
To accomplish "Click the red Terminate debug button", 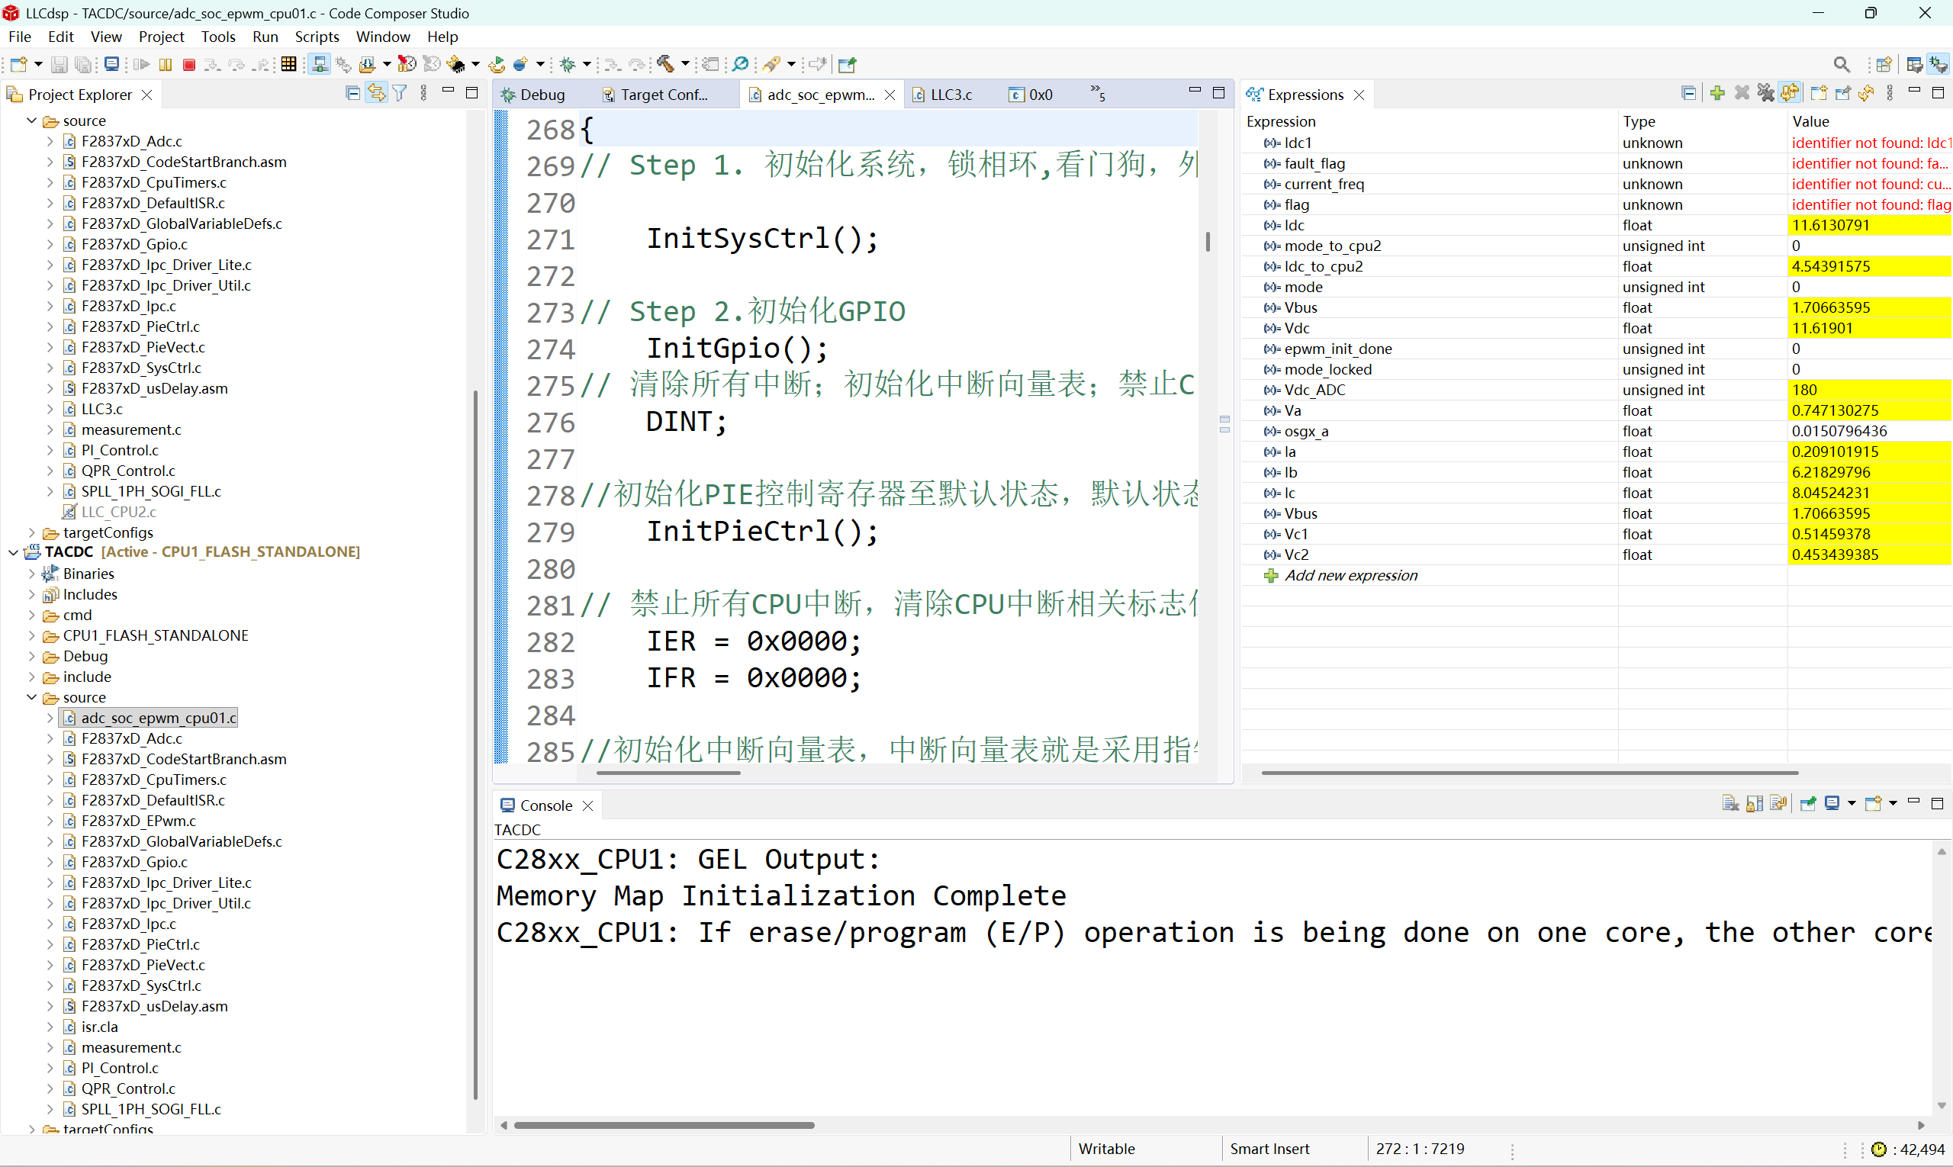I will click(x=188, y=65).
